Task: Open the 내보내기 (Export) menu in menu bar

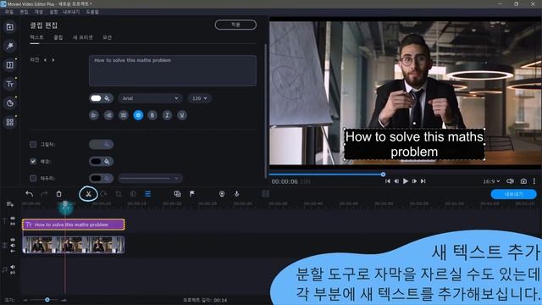Action: pyautogui.click(x=71, y=12)
